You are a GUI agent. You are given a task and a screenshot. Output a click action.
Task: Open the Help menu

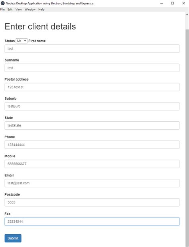pyautogui.click(x=41, y=10)
